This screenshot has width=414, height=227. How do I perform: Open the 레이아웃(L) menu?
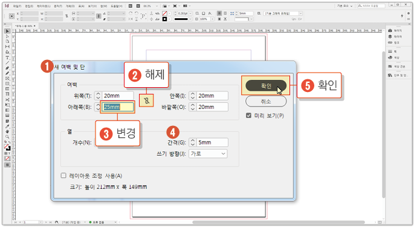(x=44, y=6)
